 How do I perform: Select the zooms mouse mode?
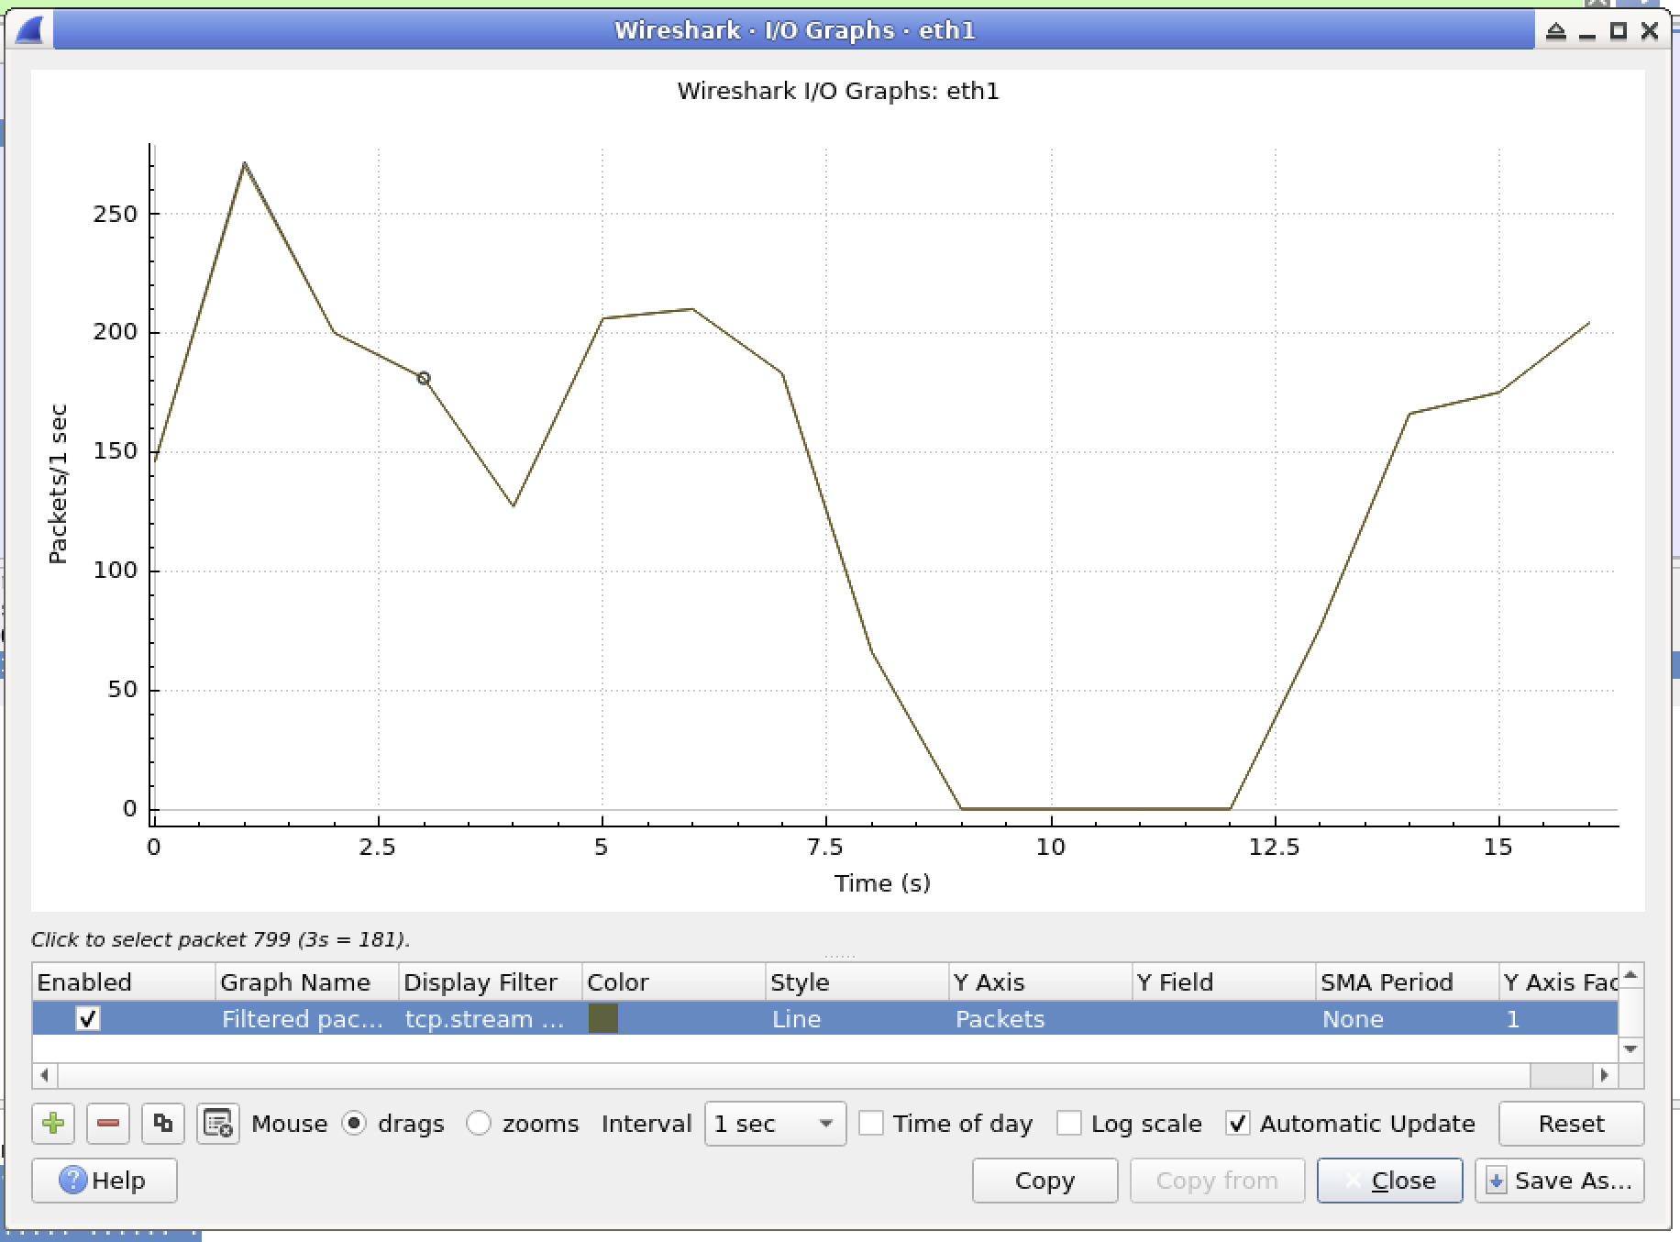[x=478, y=1123]
